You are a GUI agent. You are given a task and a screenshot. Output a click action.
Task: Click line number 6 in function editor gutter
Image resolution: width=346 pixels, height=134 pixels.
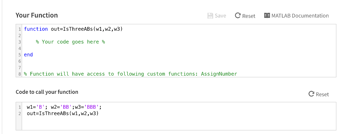tap(20, 61)
